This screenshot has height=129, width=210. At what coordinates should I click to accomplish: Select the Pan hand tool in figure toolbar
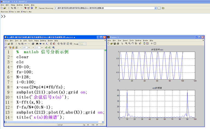133,43
